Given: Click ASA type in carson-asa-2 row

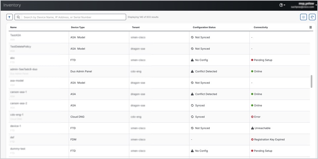Looking at the screenshot, I should (x=73, y=105).
